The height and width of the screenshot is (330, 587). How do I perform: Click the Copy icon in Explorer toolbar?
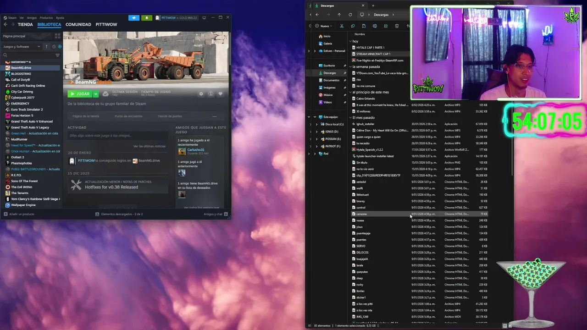point(353,26)
